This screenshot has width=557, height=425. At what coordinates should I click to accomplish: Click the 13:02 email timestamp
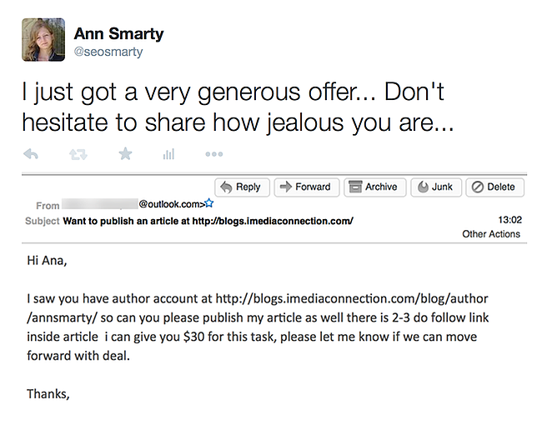(509, 220)
